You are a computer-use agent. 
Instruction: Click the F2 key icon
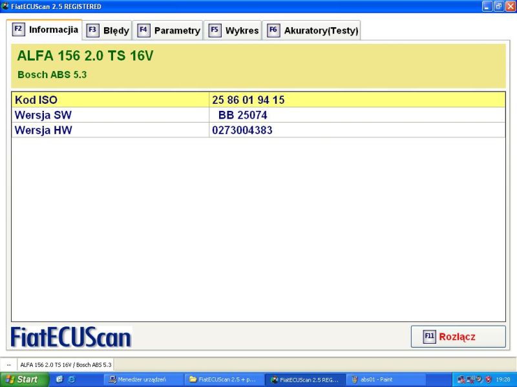[19, 29]
